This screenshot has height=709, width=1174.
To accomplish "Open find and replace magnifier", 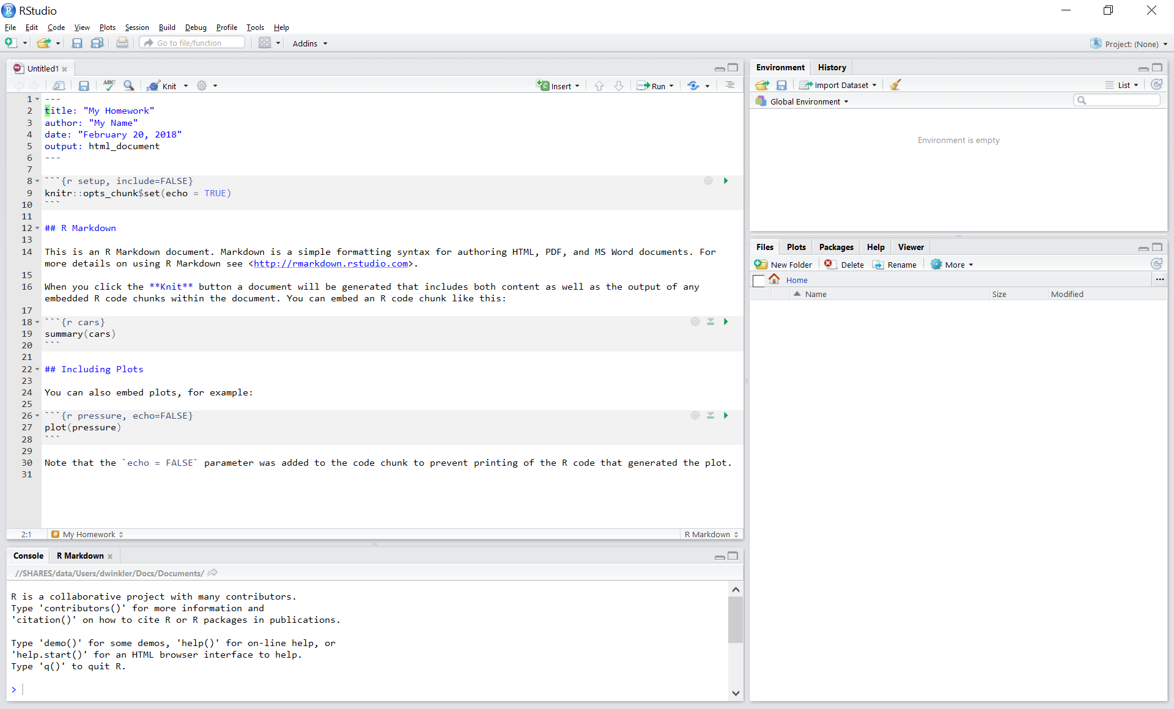I will point(128,86).
